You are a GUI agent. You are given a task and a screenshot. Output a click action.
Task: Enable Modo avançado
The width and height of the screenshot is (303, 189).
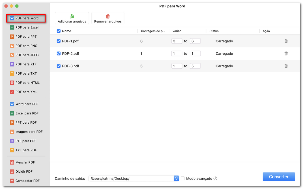(183, 178)
